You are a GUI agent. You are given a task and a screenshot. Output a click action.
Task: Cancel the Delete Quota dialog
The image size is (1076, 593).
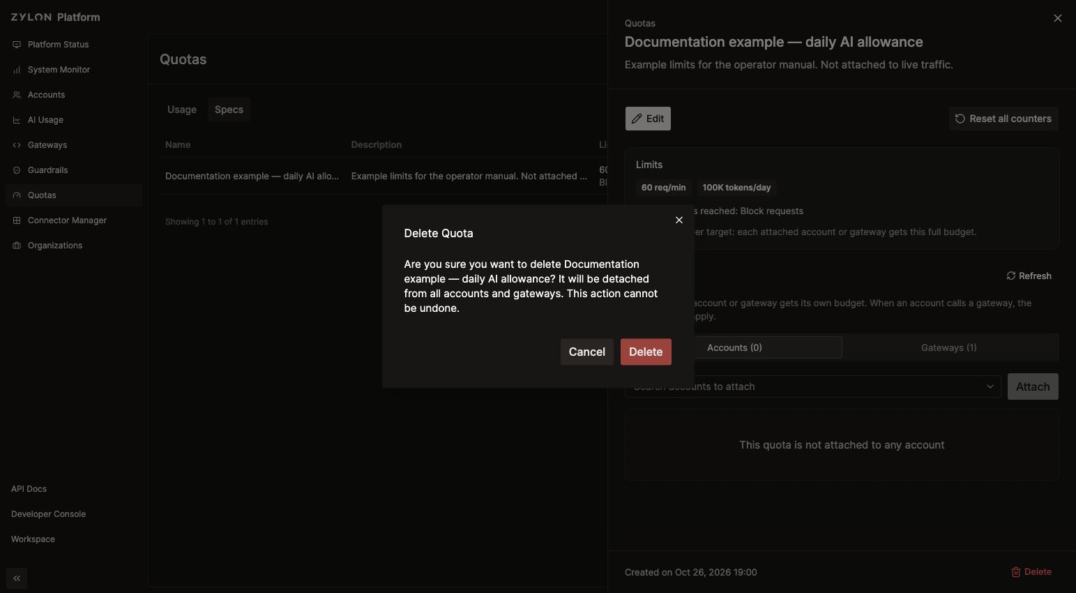(x=586, y=352)
